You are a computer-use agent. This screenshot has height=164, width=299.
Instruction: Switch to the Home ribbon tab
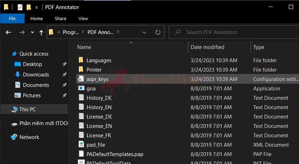(36, 19)
